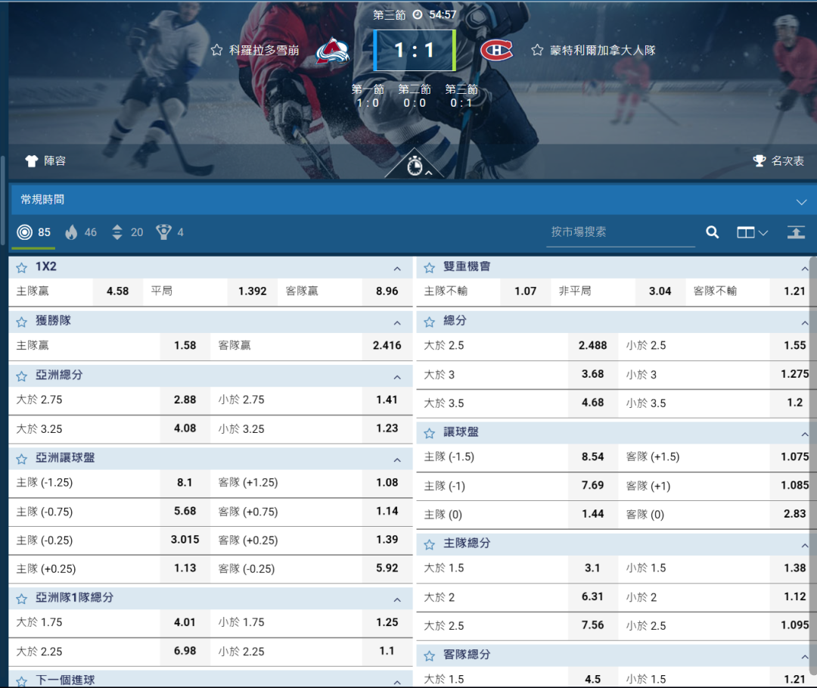This screenshot has width=817, height=688.
Task: Collapse the 亞洲總分 section
Action: point(397,378)
